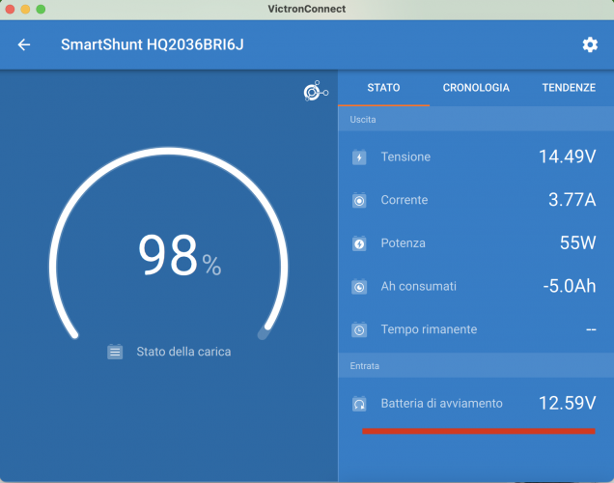The width and height of the screenshot is (614, 483).
Task: Click the 12.59V starter battery value
Action: click(567, 403)
